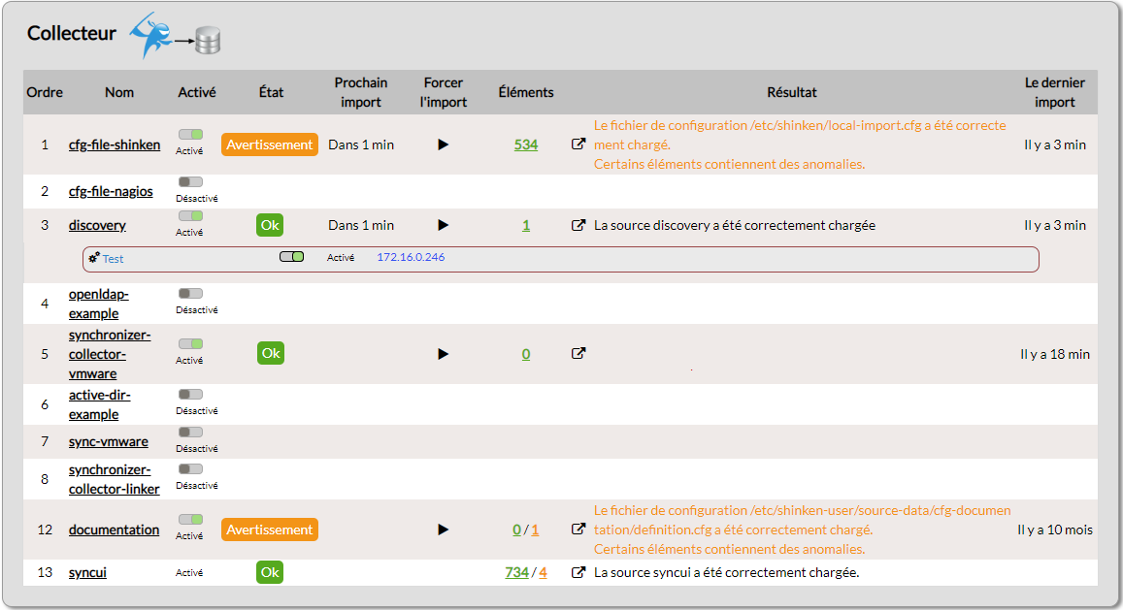Viewport: 1123px width, 610px height.
Task: Open cfg-file-shinken result details icon
Action: 578,144
